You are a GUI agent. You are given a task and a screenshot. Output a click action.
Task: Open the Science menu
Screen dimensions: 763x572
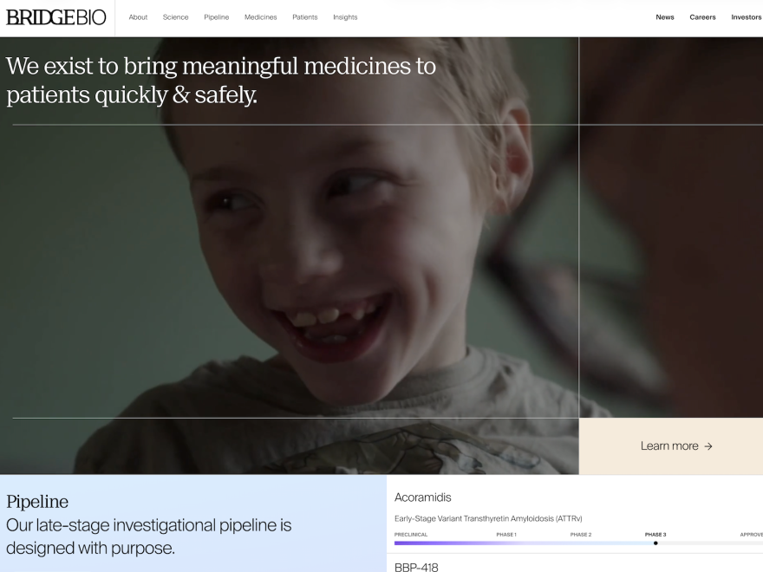pos(176,17)
